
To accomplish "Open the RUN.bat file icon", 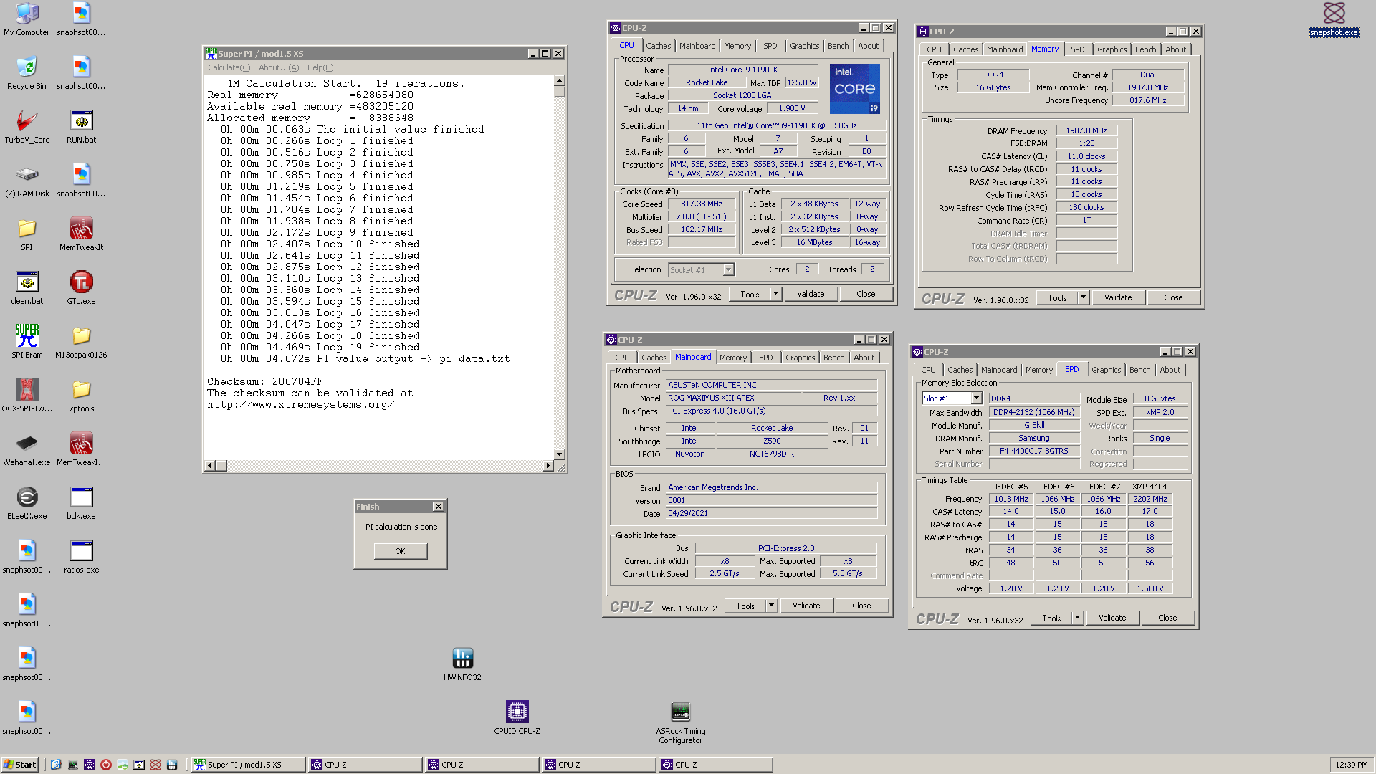I will coord(81,127).
